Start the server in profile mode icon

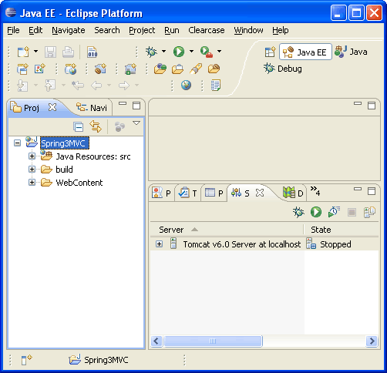pyautogui.click(x=334, y=212)
